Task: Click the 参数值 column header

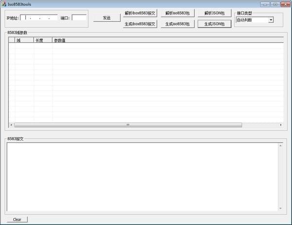Action: coord(168,40)
